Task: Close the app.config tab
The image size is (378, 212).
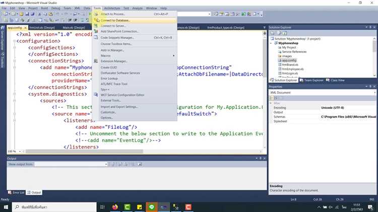Action: click(25, 28)
